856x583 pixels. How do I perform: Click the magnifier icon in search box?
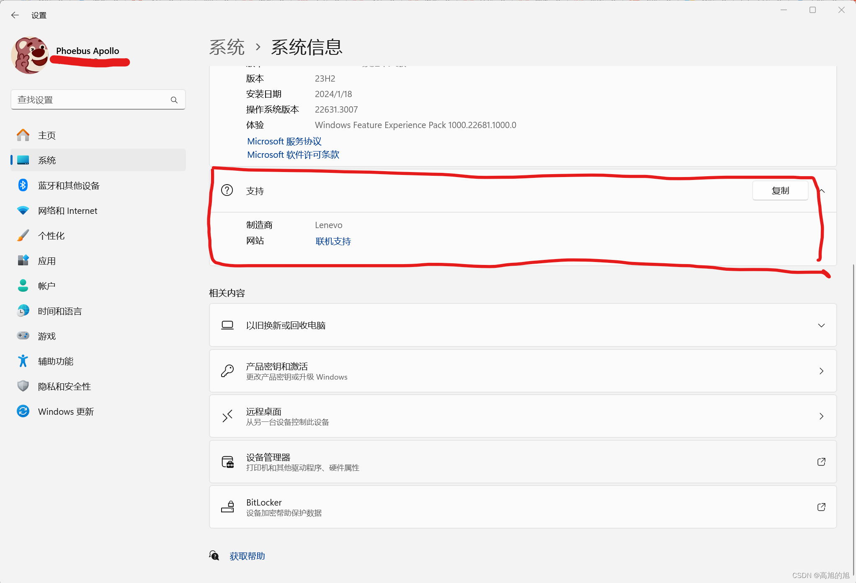174,100
